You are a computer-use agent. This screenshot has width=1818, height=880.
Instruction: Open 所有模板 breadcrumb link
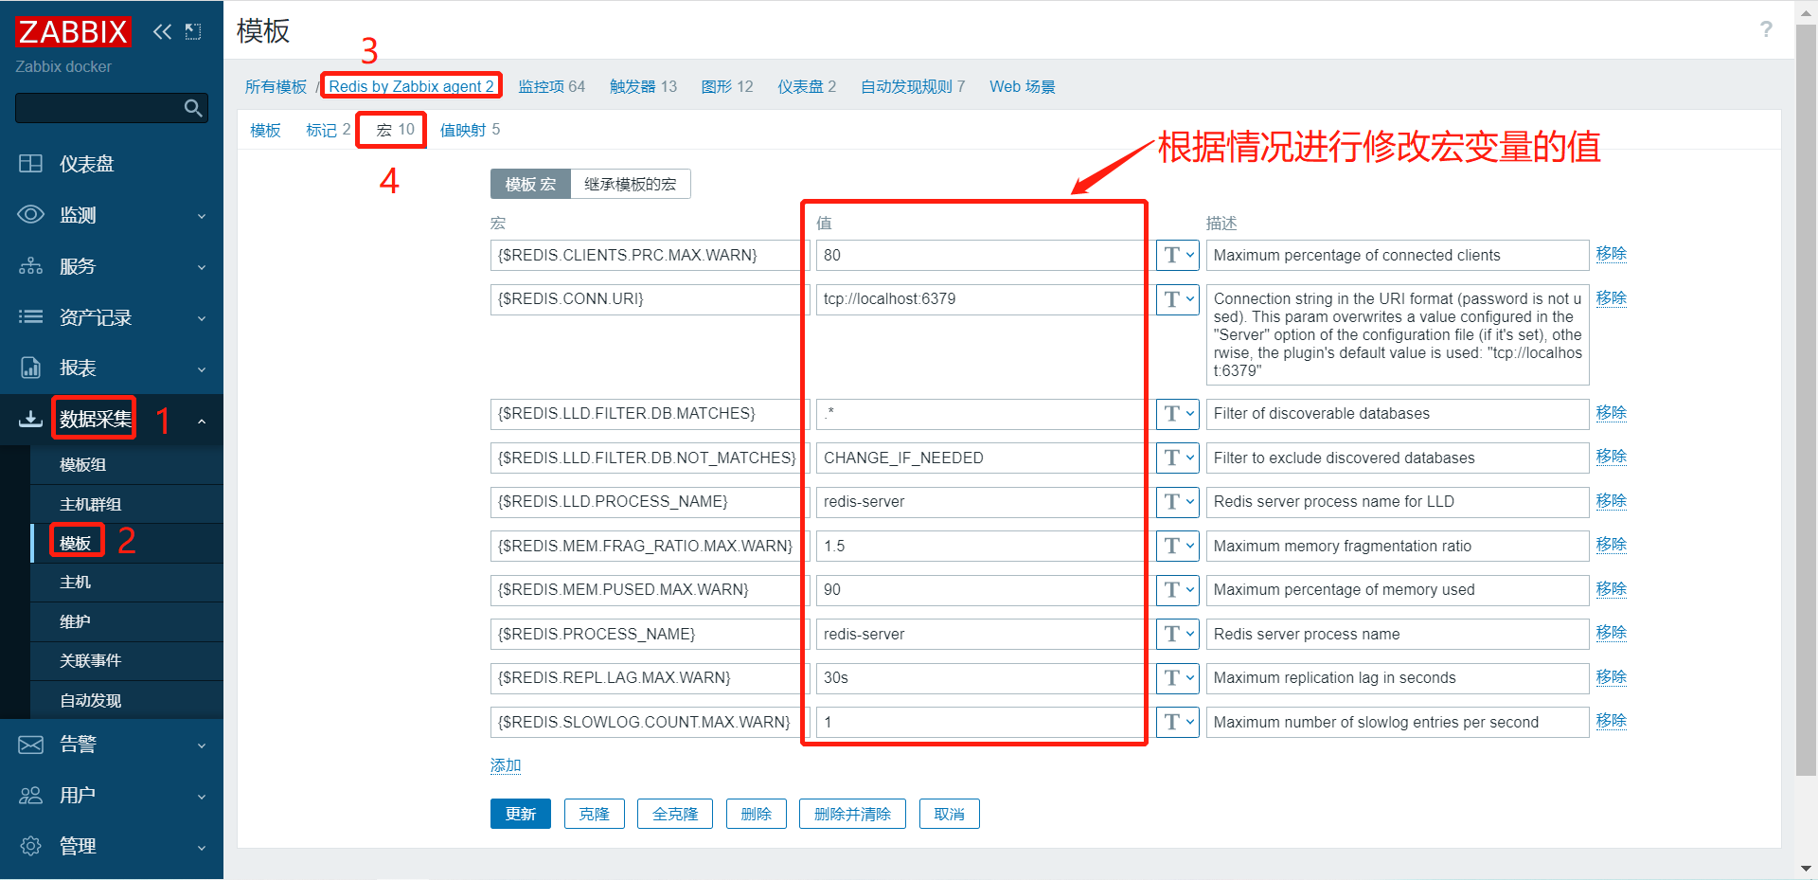[276, 86]
